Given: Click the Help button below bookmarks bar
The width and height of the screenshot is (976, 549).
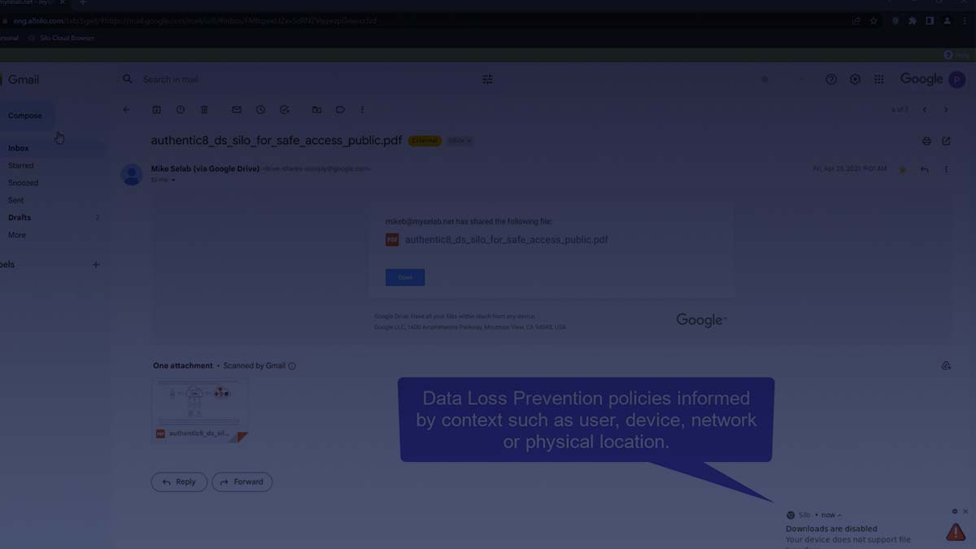Looking at the screenshot, I should (957, 55).
